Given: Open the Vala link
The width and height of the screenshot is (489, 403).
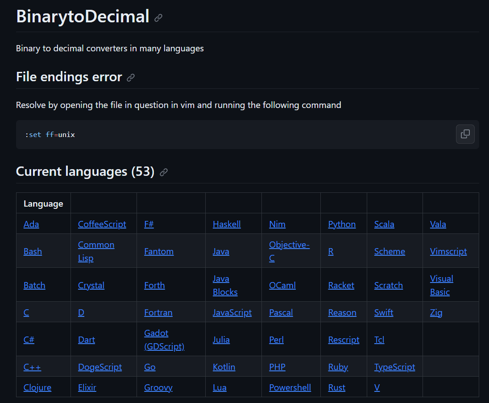Looking at the screenshot, I should [438, 224].
